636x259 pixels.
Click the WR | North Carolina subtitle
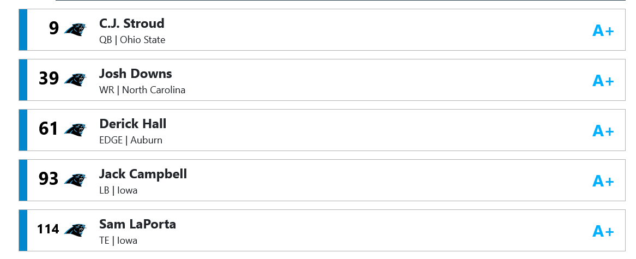(142, 90)
